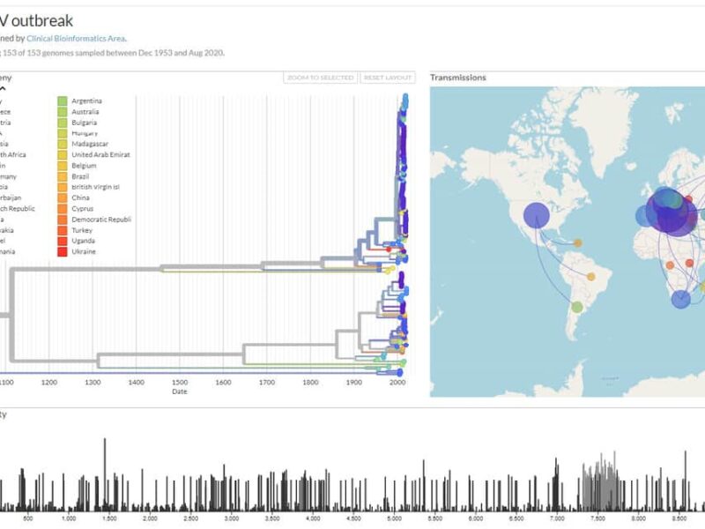Click the blue circle over southern Africa
705x529 pixels.
(680, 300)
